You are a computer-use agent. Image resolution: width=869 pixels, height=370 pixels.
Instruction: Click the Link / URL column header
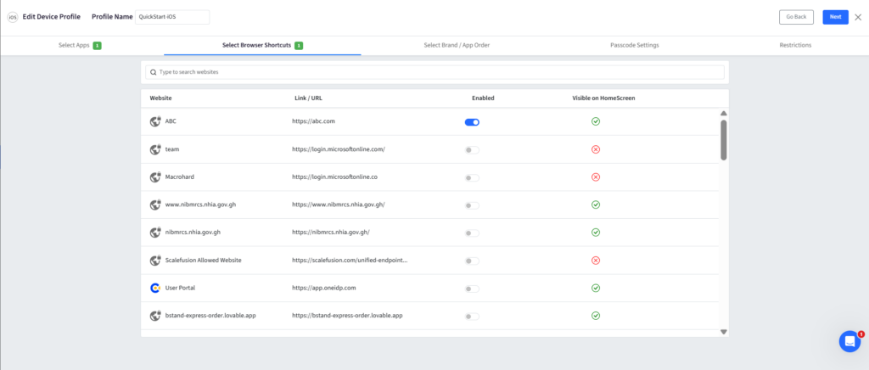(308, 98)
